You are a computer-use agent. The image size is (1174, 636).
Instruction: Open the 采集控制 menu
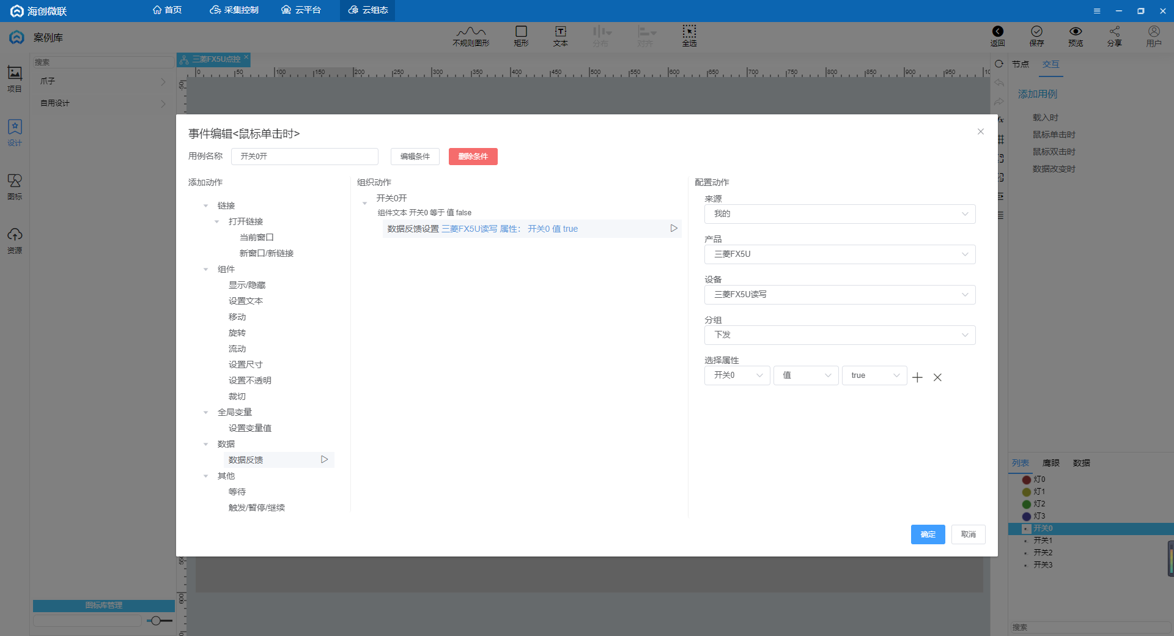tap(234, 10)
